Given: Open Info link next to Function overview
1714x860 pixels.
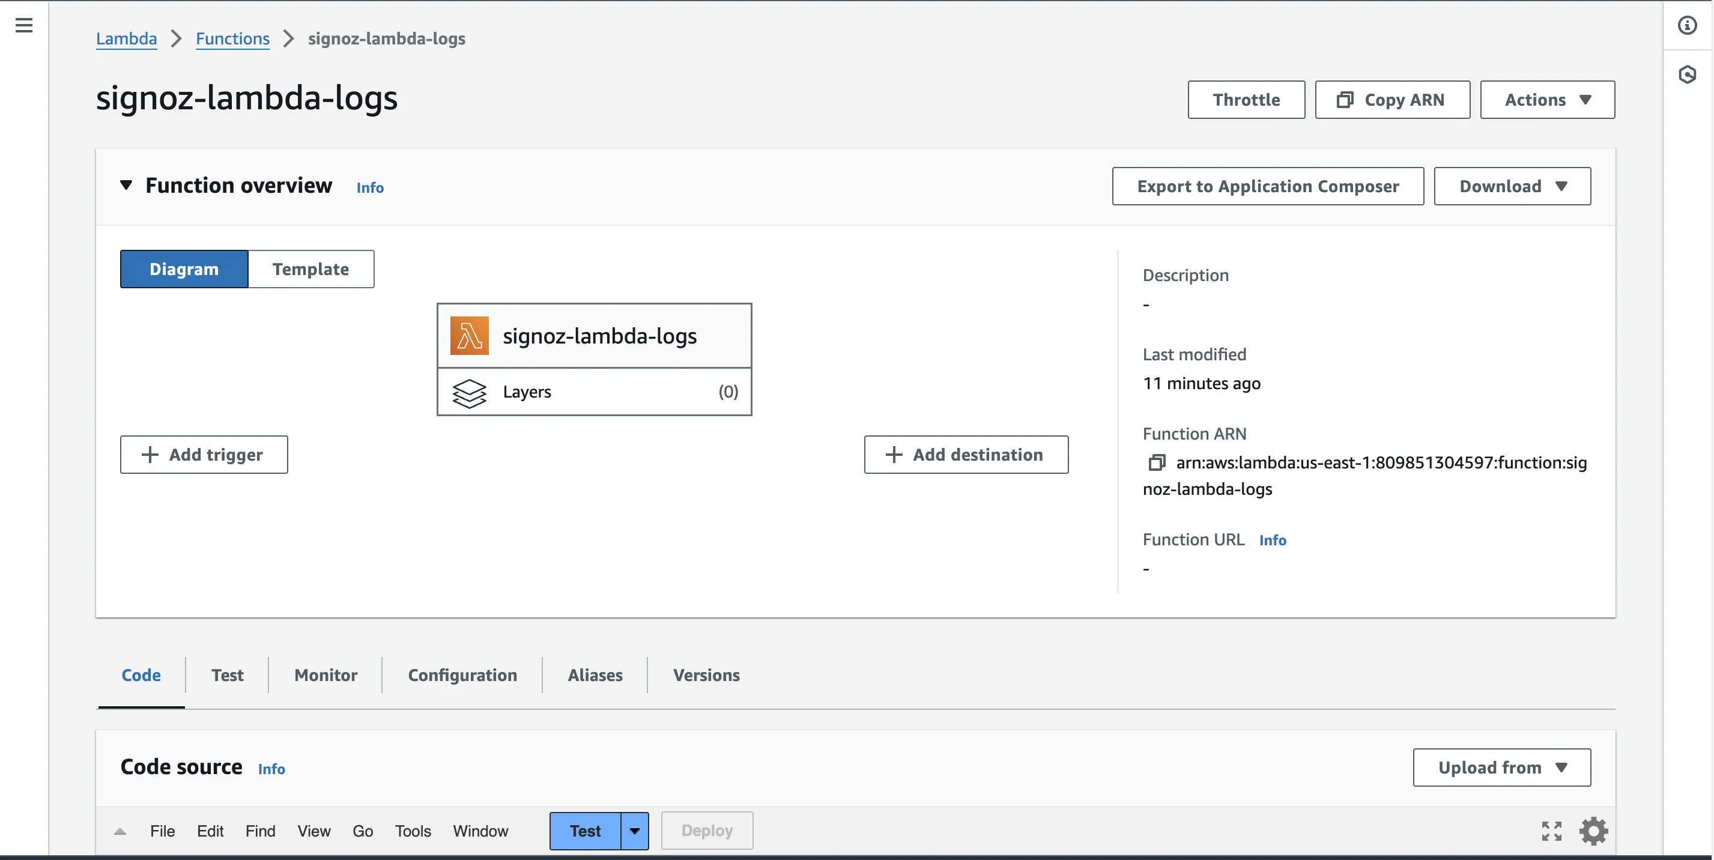Looking at the screenshot, I should pos(370,187).
